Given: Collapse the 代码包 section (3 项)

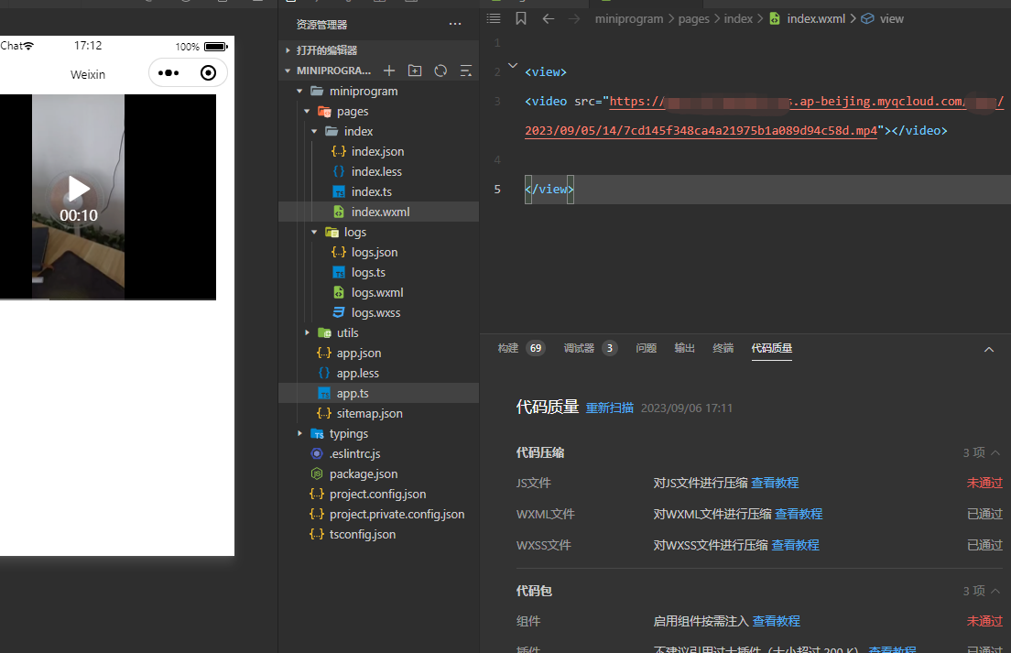Looking at the screenshot, I should [x=995, y=591].
